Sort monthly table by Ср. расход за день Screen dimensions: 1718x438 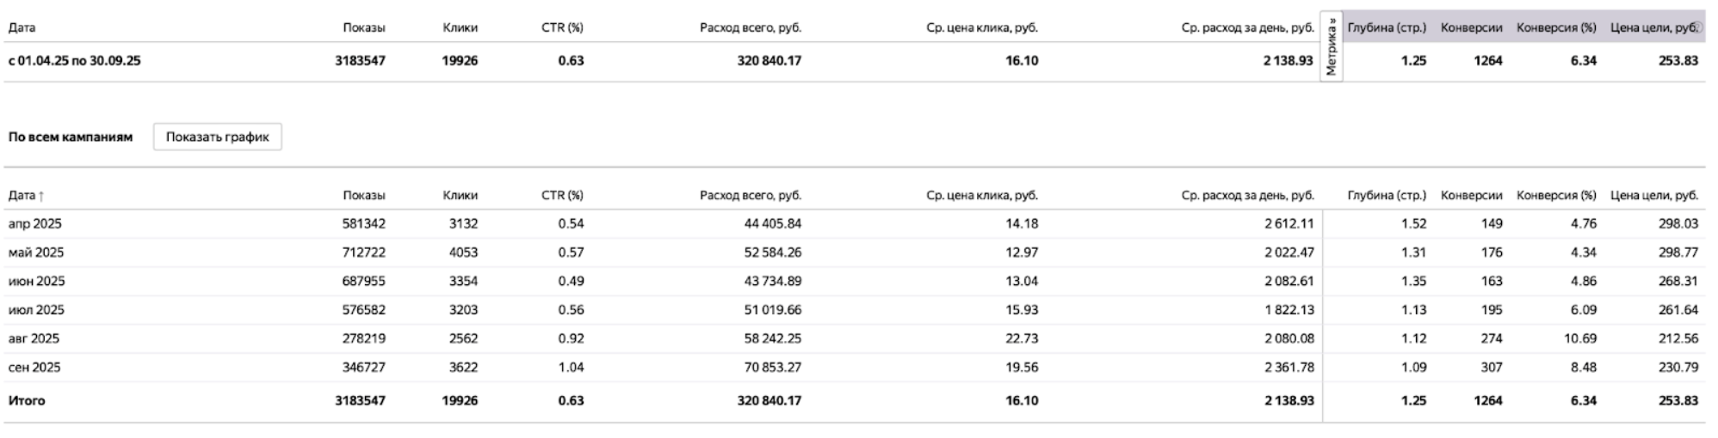[x=1247, y=195]
